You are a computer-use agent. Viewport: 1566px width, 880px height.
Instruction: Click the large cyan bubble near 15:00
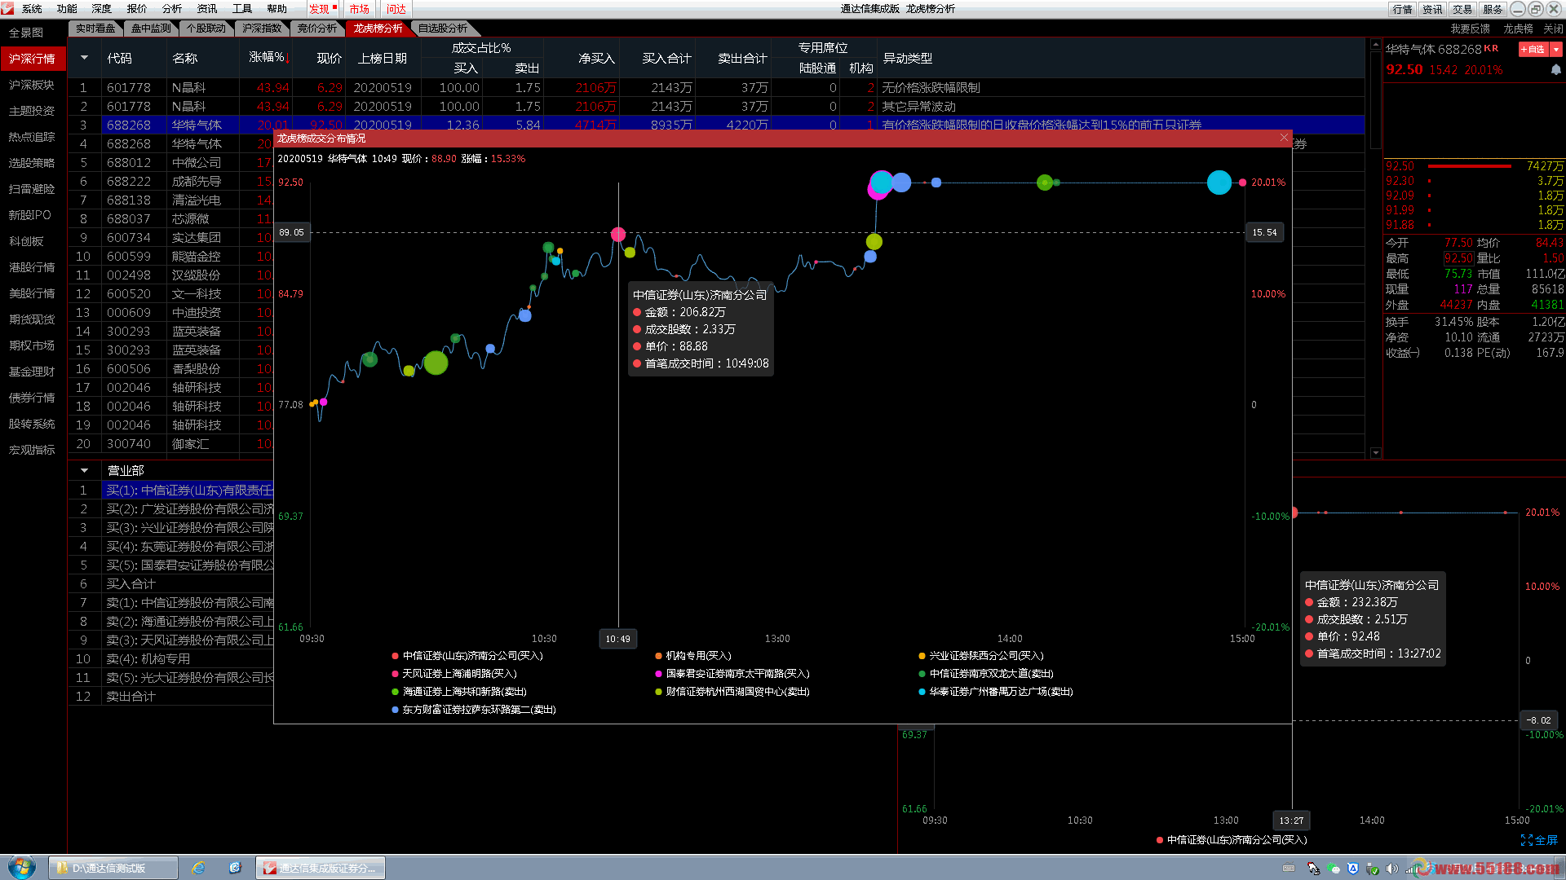tap(1219, 183)
